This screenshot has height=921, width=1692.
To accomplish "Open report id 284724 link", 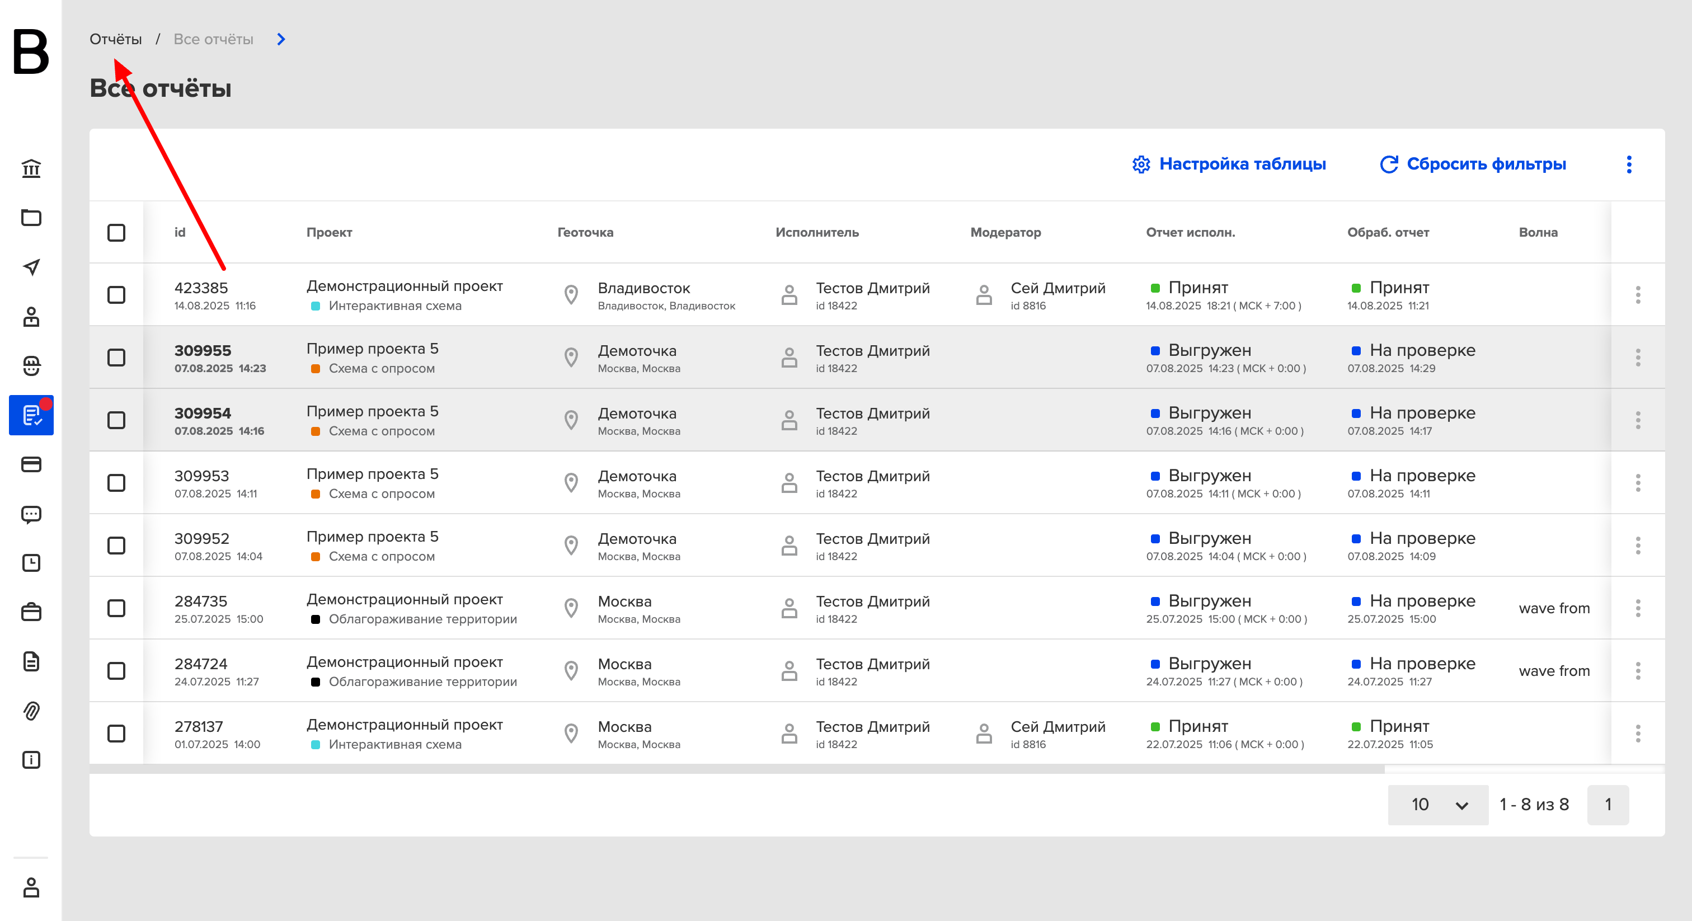I will 201,664.
